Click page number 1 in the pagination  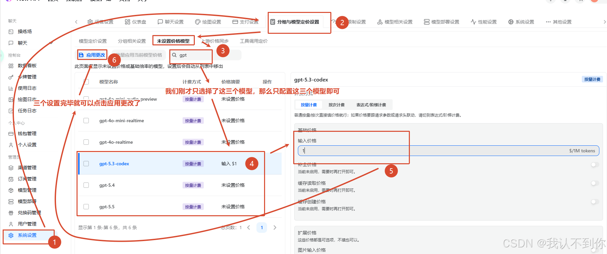[x=262, y=228]
